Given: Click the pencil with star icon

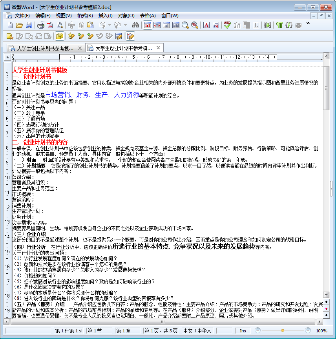Looking at the screenshot, I should [x=71, y=36].
